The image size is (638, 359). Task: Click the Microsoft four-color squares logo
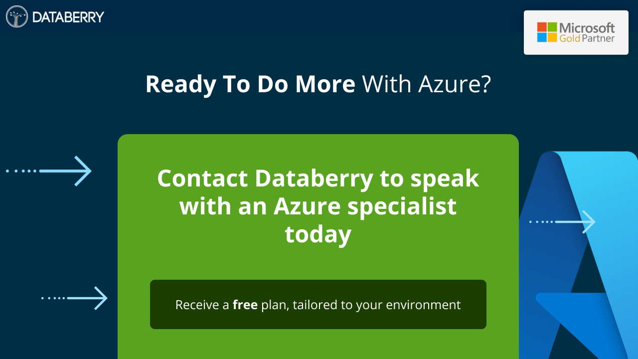pyautogui.click(x=547, y=32)
